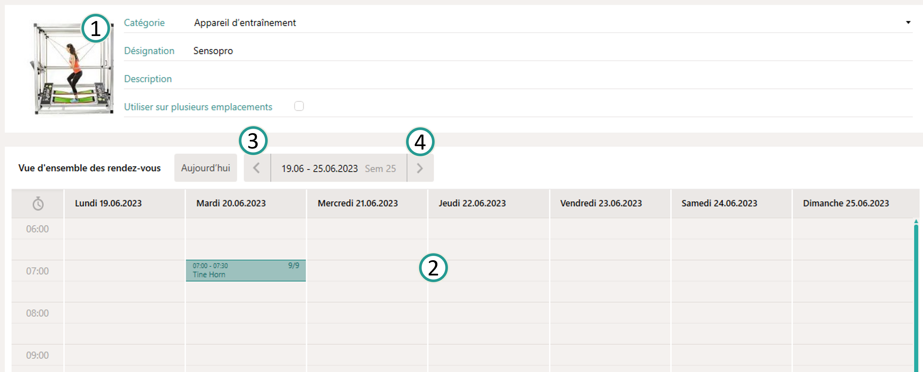Select the Vendredi 23.06.2023 column header

[x=601, y=203]
